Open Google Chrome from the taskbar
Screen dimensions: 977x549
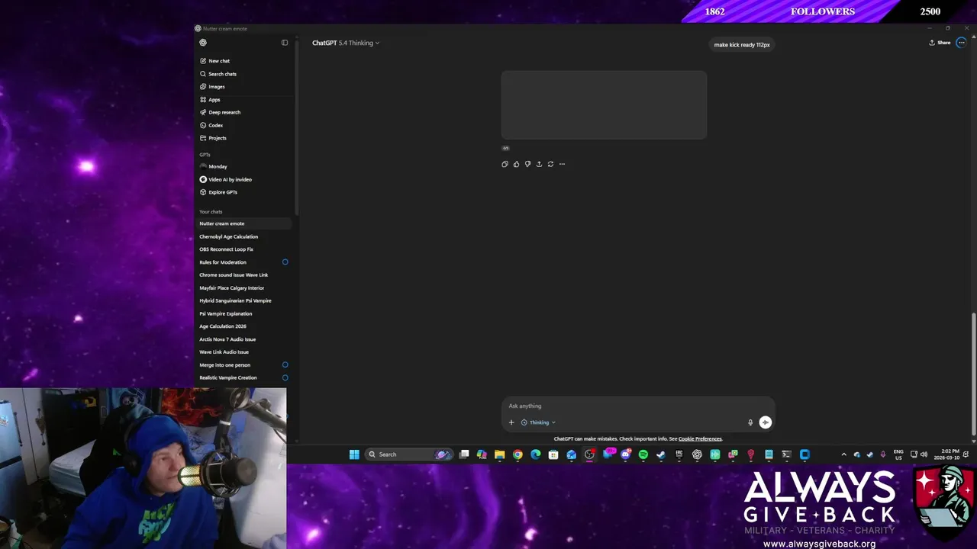(x=518, y=454)
